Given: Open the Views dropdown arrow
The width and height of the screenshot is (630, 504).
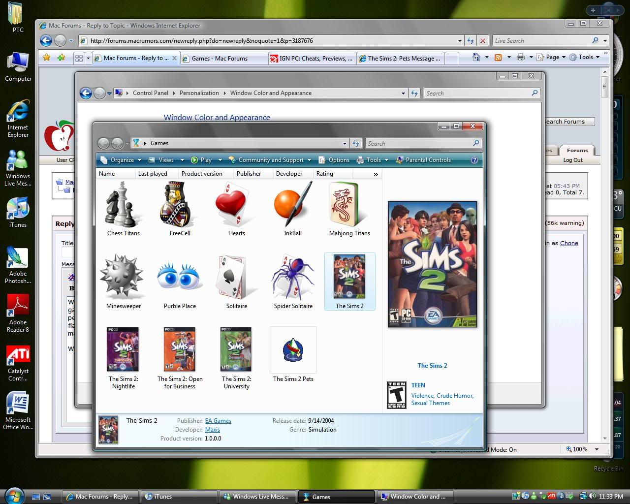Looking at the screenshot, I should coord(182,160).
